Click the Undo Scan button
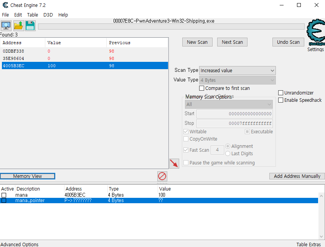This screenshot has height=247, width=325. pos(288,42)
